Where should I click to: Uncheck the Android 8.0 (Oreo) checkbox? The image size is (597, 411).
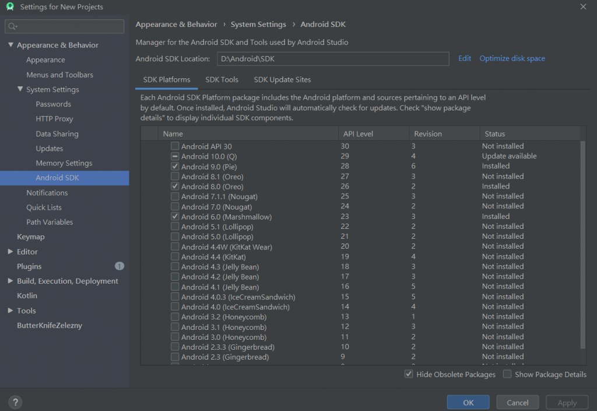coord(175,186)
